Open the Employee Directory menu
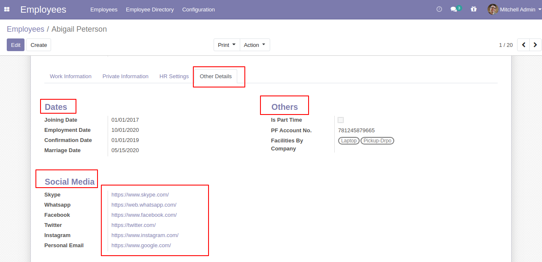This screenshot has height=262, width=542. pyautogui.click(x=150, y=9)
